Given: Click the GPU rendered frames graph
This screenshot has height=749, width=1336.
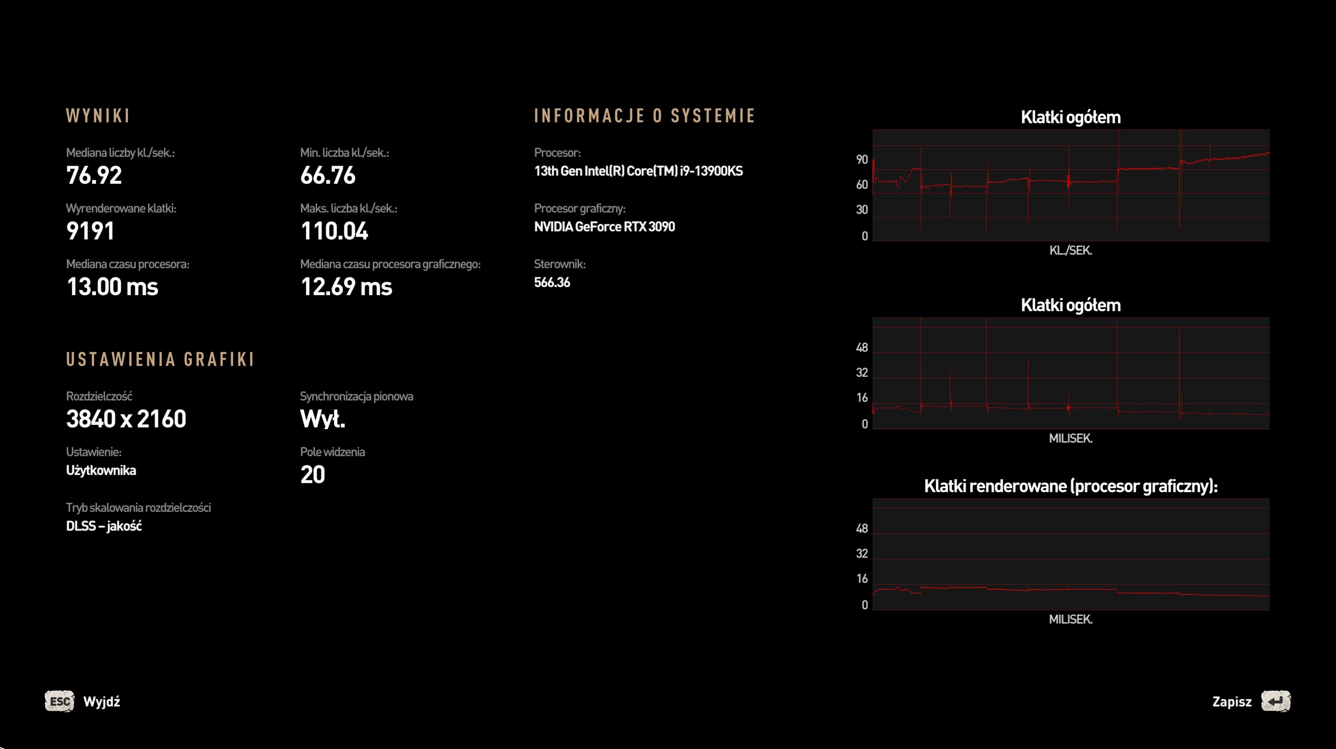Looking at the screenshot, I should click(x=1071, y=554).
